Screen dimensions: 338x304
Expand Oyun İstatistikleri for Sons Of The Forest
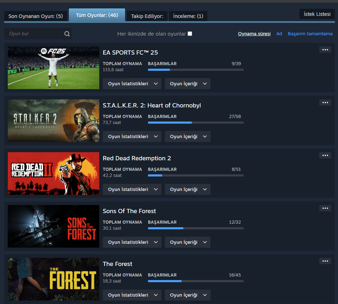(x=132, y=242)
